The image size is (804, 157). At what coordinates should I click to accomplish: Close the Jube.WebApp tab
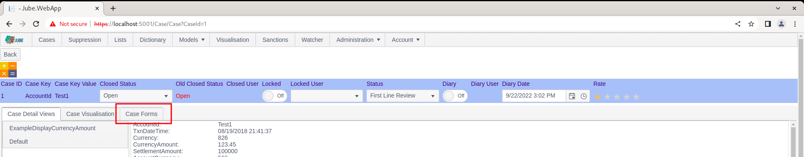(x=97, y=8)
